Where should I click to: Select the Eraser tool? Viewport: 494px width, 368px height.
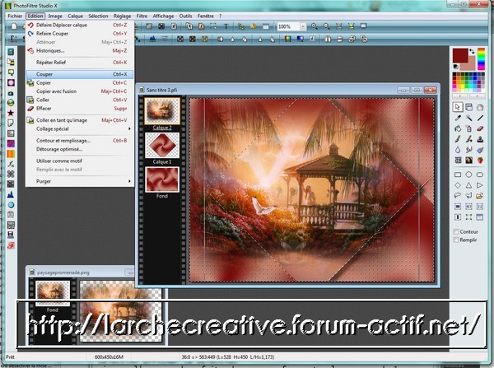pyautogui.click(x=480, y=128)
